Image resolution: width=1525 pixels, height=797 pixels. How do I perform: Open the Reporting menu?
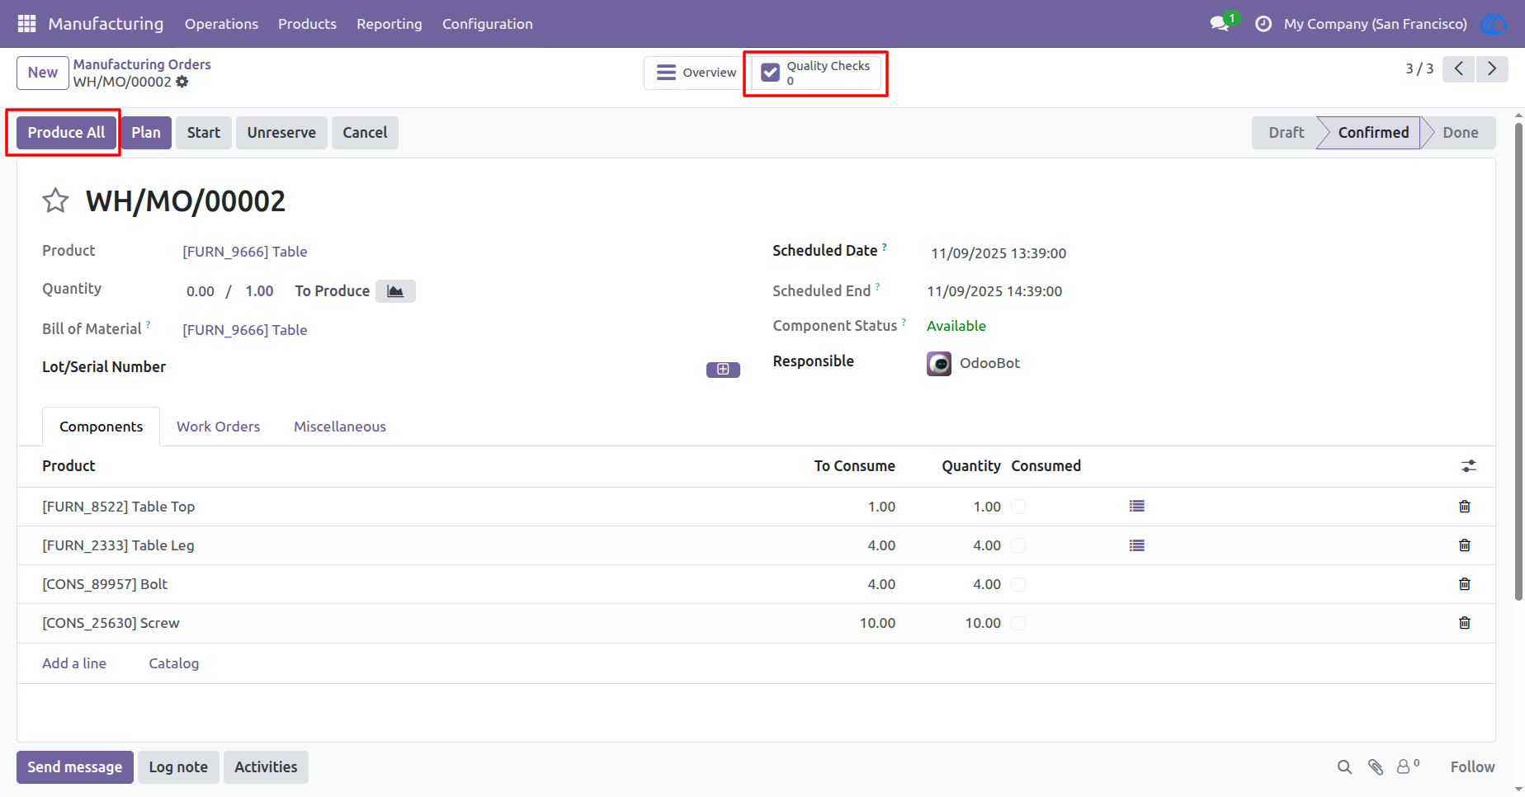point(390,24)
